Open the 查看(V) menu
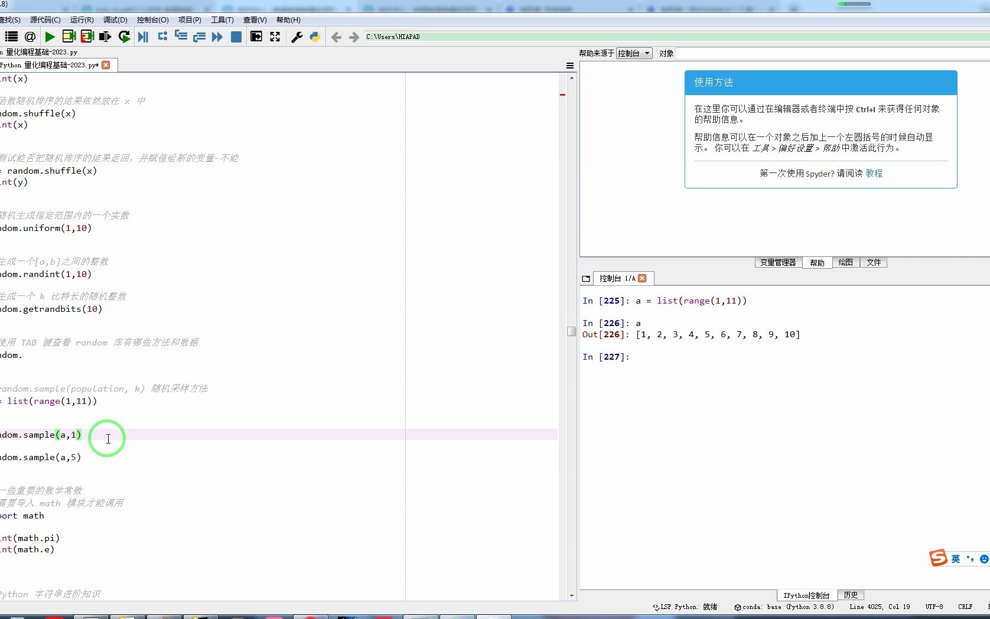The image size is (990, 619). tap(255, 20)
